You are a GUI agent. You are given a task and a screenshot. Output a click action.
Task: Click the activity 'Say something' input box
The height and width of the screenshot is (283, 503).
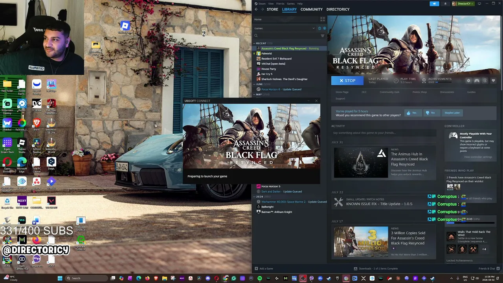384,133
